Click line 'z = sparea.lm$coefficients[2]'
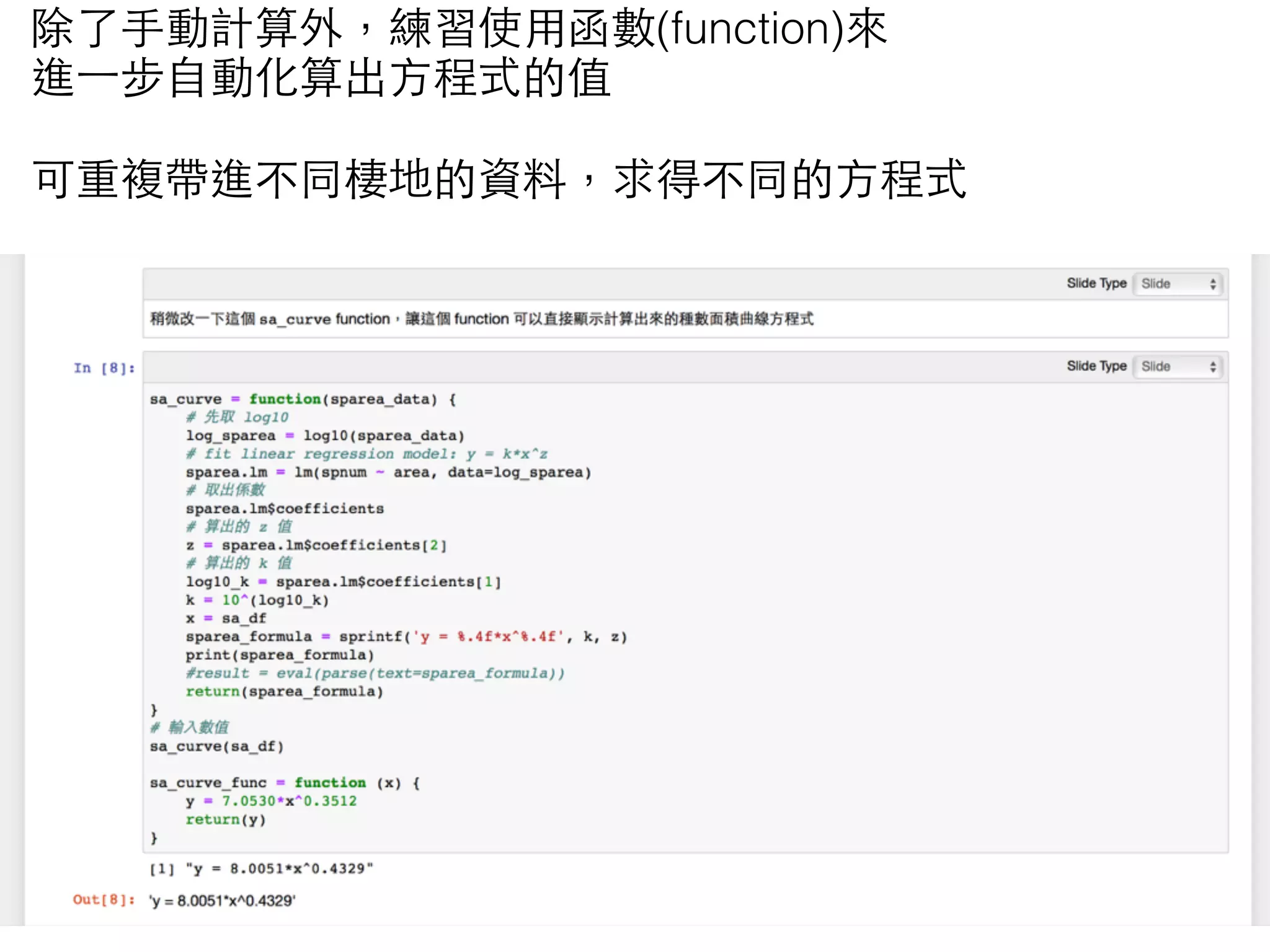 coord(316,545)
